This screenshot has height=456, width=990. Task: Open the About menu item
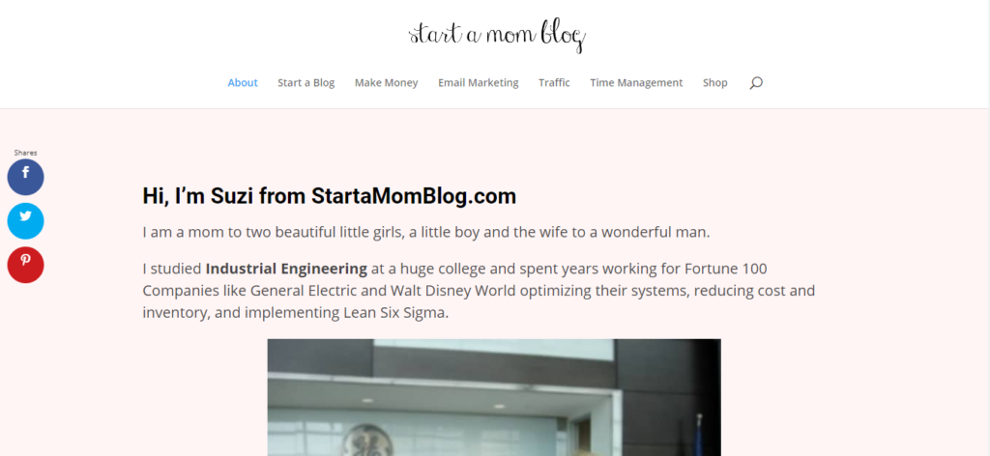[x=243, y=83]
